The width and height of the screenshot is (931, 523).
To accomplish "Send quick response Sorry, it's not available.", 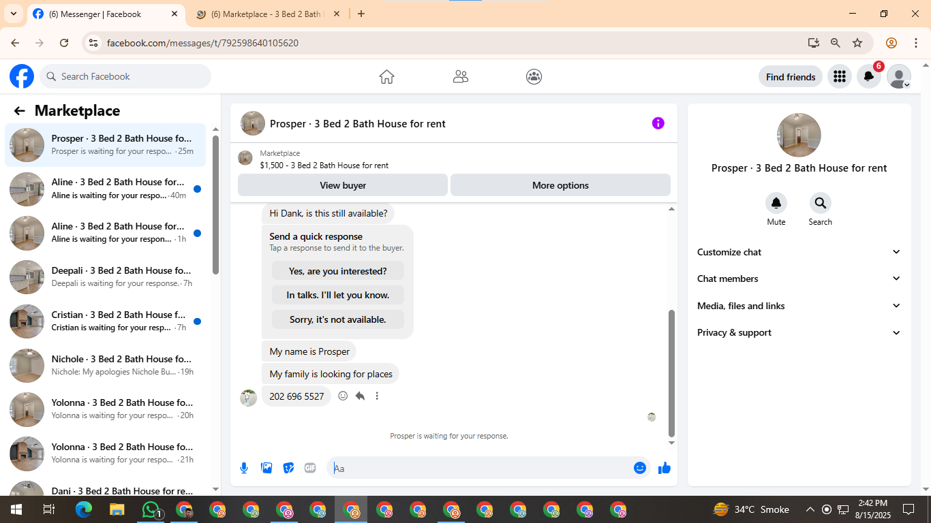I will 338,319.
